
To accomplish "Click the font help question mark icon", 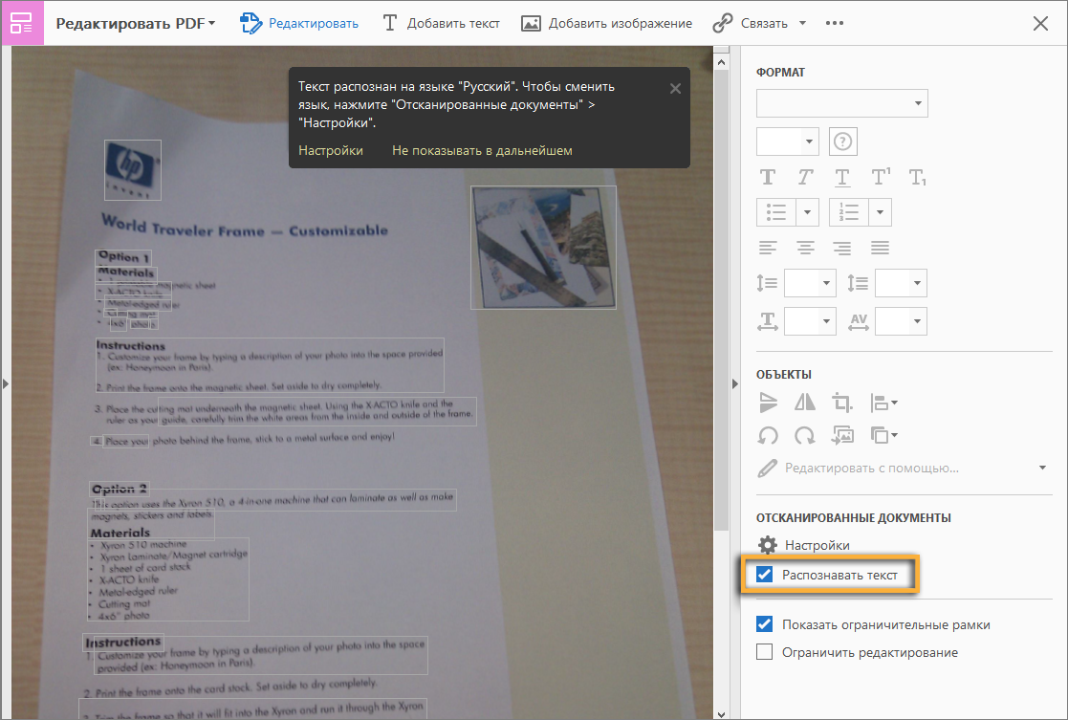I will (842, 142).
